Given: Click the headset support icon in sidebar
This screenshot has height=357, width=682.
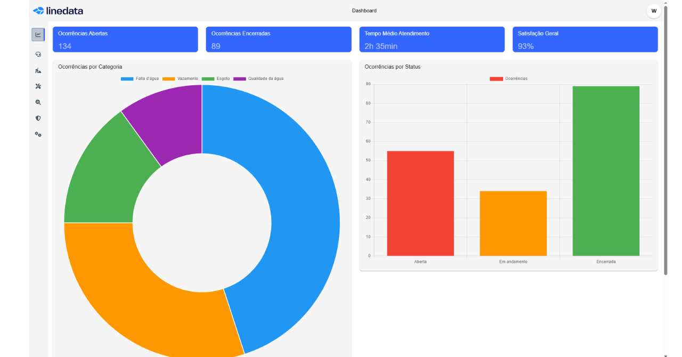Looking at the screenshot, I should coord(38,54).
